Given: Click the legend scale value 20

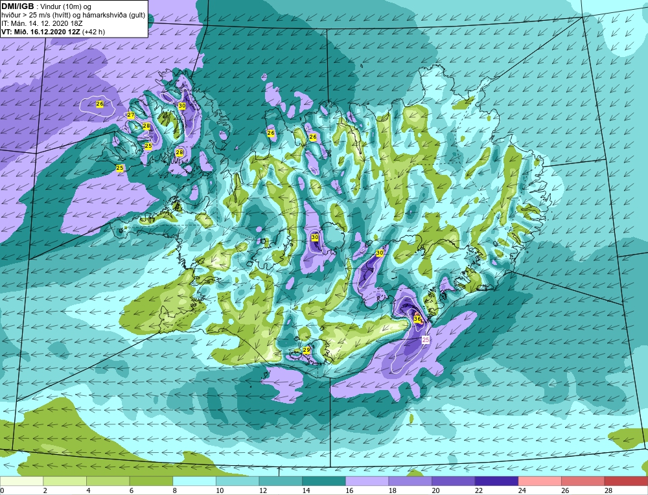Looking at the screenshot, I should click(x=435, y=490).
